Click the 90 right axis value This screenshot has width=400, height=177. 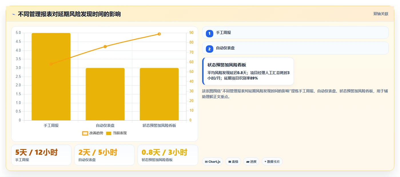(191, 33)
